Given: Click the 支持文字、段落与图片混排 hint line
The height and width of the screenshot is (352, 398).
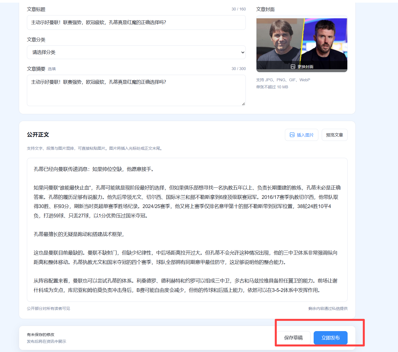Looking at the screenshot, I should point(95,148).
